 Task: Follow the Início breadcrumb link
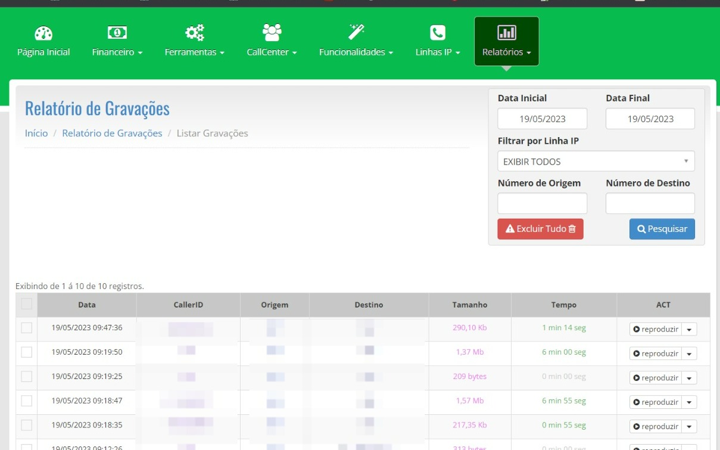[x=36, y=134]
